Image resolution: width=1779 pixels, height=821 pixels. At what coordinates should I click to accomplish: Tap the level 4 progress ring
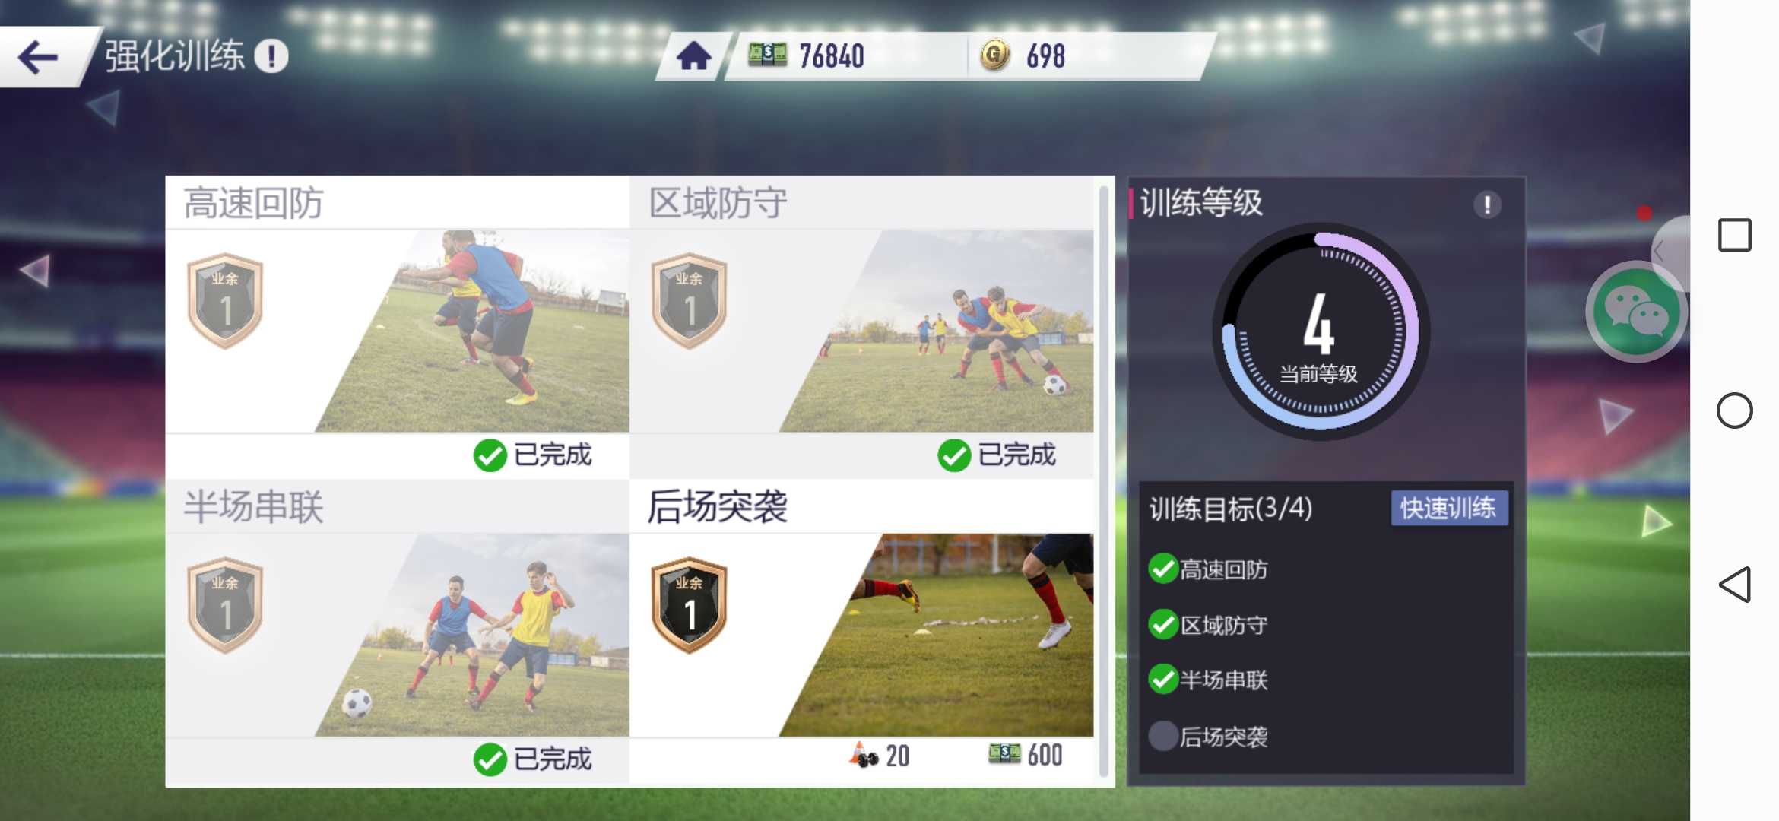tap(1320, 331)
